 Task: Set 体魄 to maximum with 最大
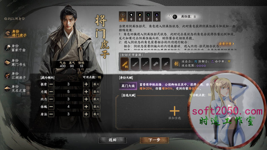click(96, 106)
